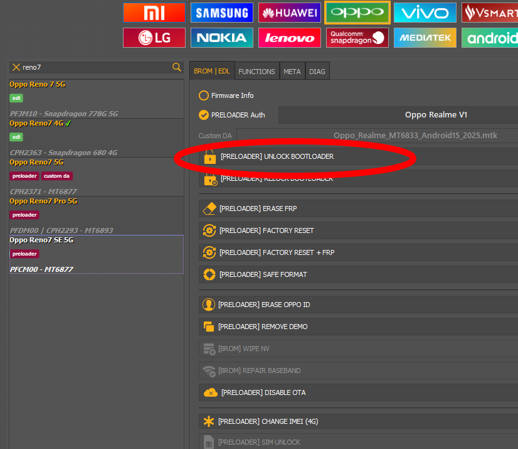This screenshot has width=518, height=449.
Task: Select the Oppo brand tile
Action: click(x=357, y=13)
